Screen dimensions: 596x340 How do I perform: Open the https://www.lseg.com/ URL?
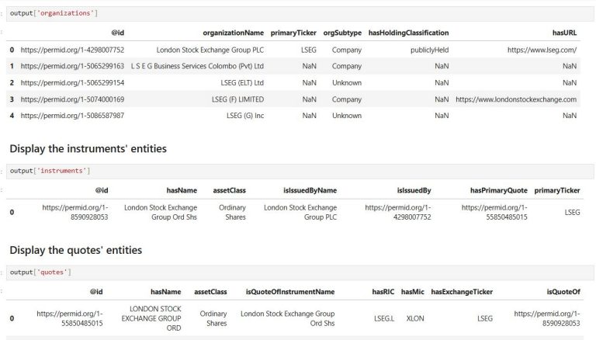[x=542, y=50]
